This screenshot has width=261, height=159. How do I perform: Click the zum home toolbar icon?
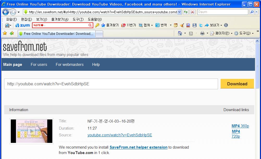(22, 25)
